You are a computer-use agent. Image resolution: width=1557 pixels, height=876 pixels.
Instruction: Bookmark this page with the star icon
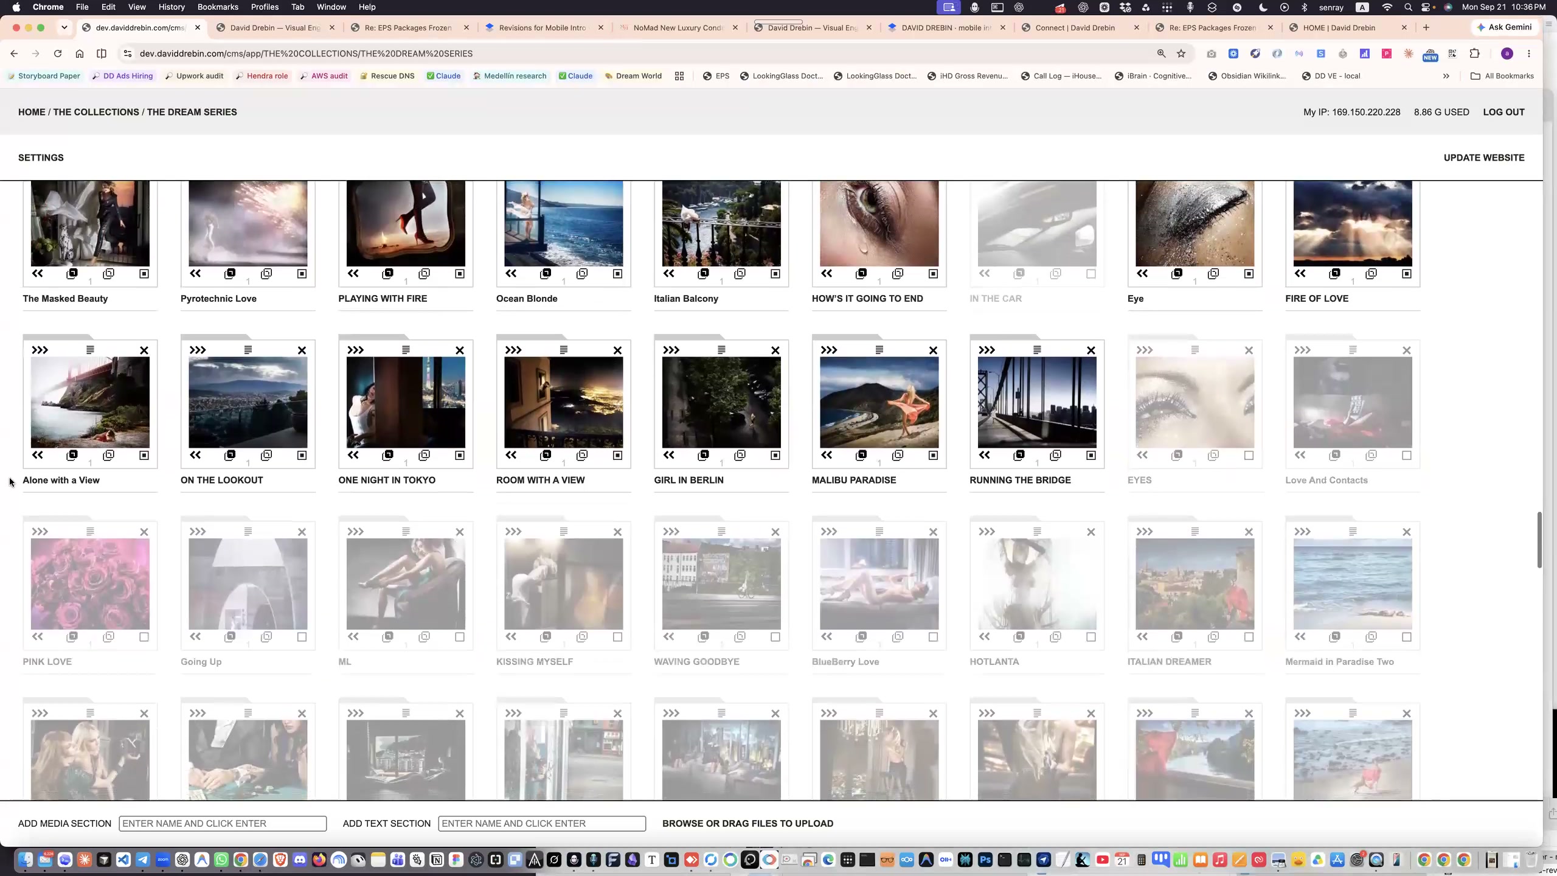[x=1181, y=54]
